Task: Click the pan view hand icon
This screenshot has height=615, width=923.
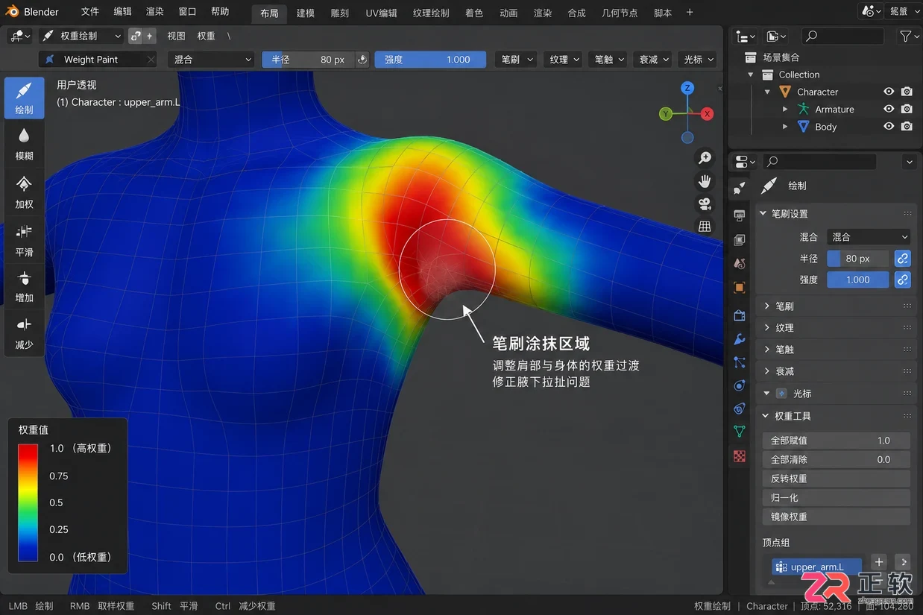Action: pos(705,181)
